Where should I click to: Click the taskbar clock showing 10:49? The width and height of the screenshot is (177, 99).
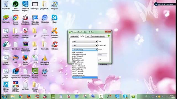[172, 97]
